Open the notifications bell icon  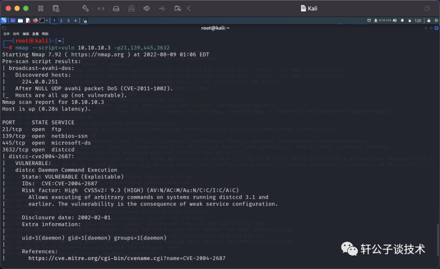pos(402,20)
